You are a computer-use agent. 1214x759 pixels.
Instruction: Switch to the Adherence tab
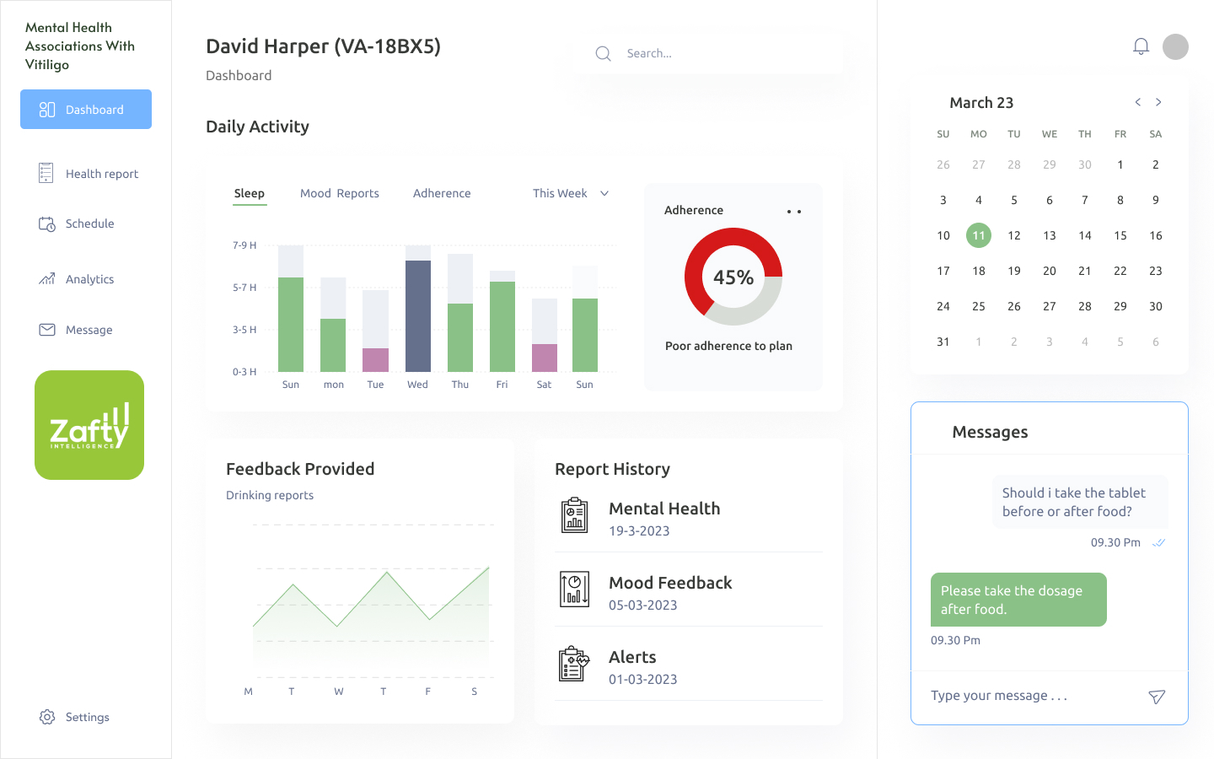click(442, 193)
